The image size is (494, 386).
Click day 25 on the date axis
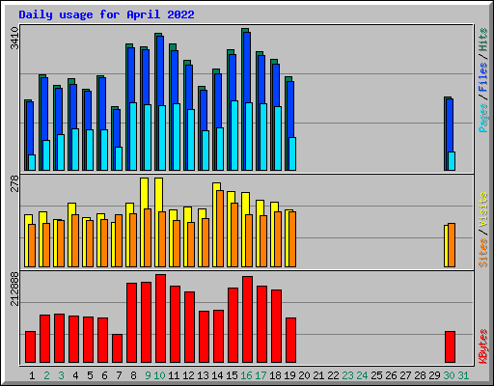[376, 375]
